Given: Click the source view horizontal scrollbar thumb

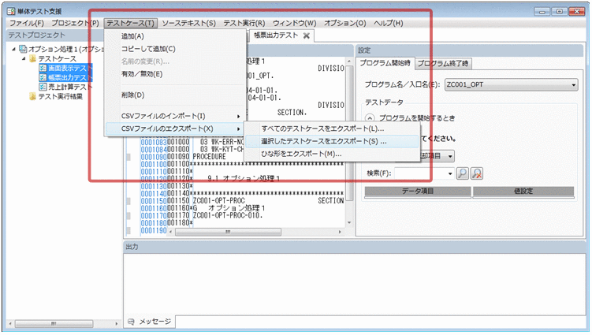Looking at the screenshot, I should 228,232.
